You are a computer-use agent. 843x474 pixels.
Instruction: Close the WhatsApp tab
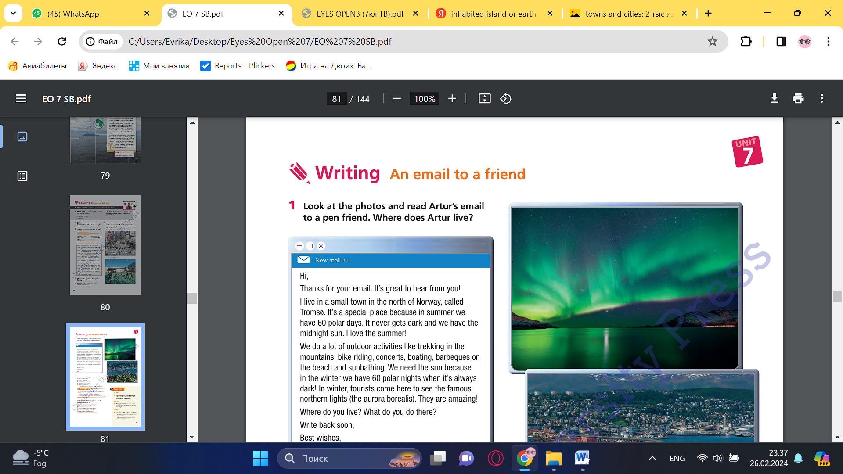point(147,14)
